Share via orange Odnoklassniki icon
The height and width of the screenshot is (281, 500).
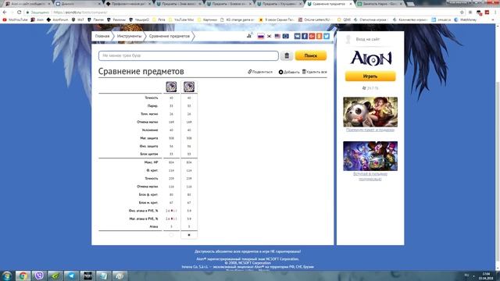pos(320,37)
